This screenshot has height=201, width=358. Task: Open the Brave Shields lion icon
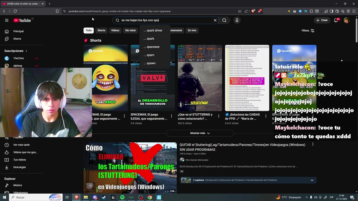tap(253, 11)
